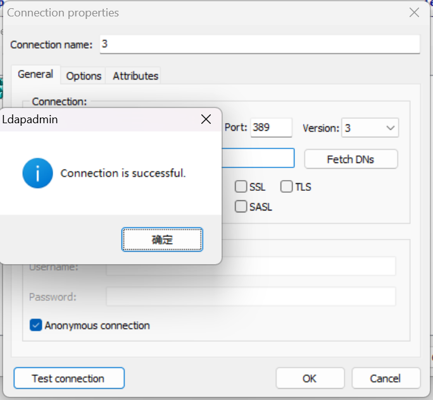Confirm the Ldapadmin message with 确定

tap(162, 239)
